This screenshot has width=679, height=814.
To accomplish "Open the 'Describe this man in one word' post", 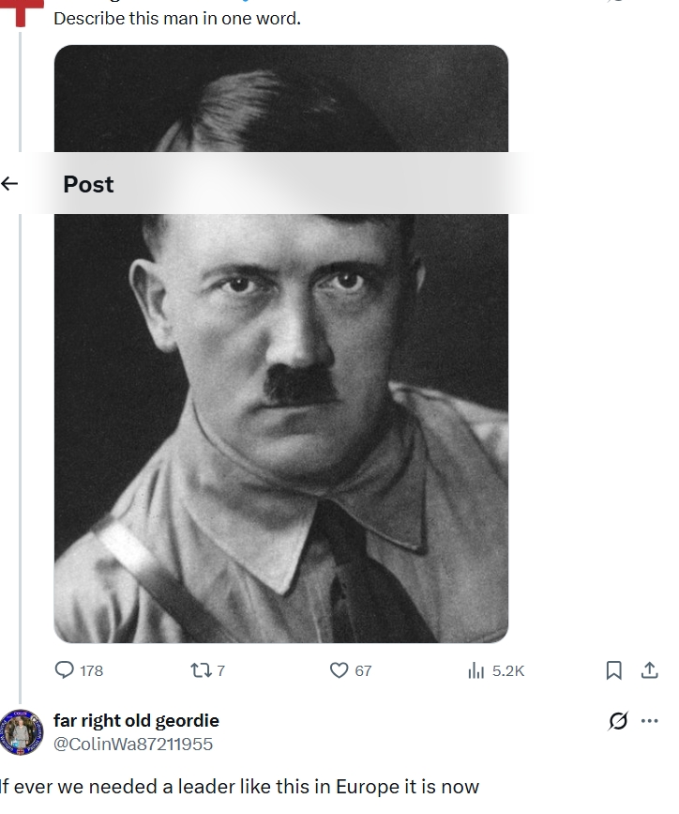I will [x=177, y=19].
